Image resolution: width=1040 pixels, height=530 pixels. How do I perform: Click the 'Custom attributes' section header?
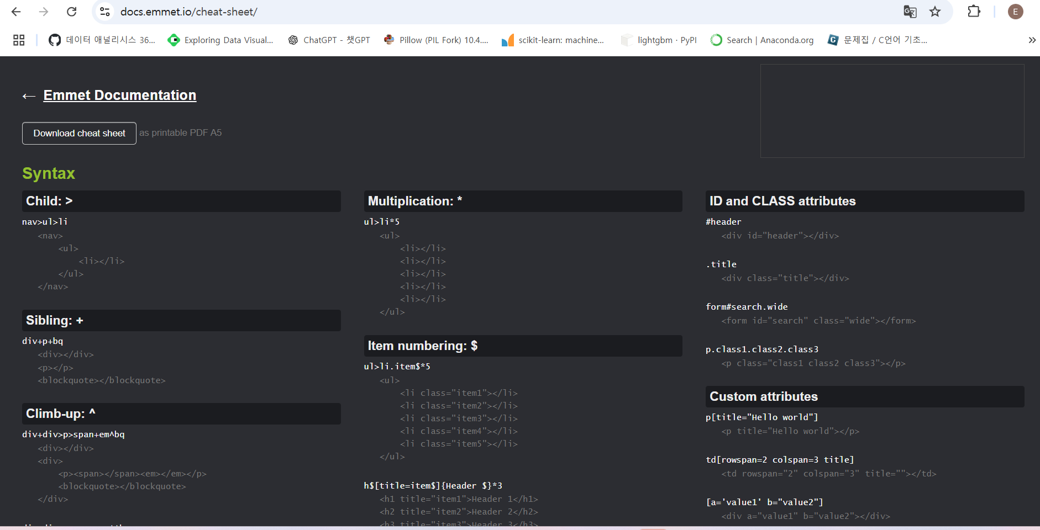(x=865, y=396)
